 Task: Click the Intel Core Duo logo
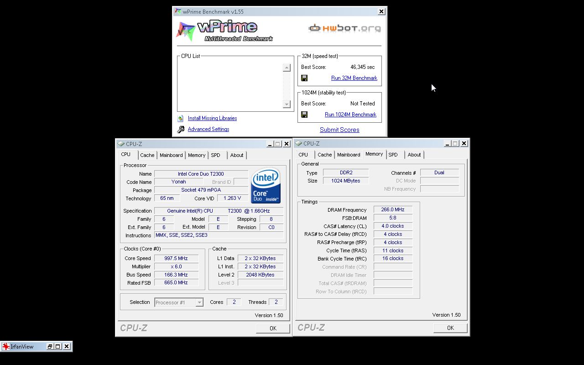266,186
